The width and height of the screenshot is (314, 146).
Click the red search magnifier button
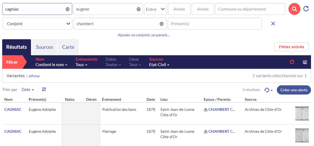[x=294, y=9]
